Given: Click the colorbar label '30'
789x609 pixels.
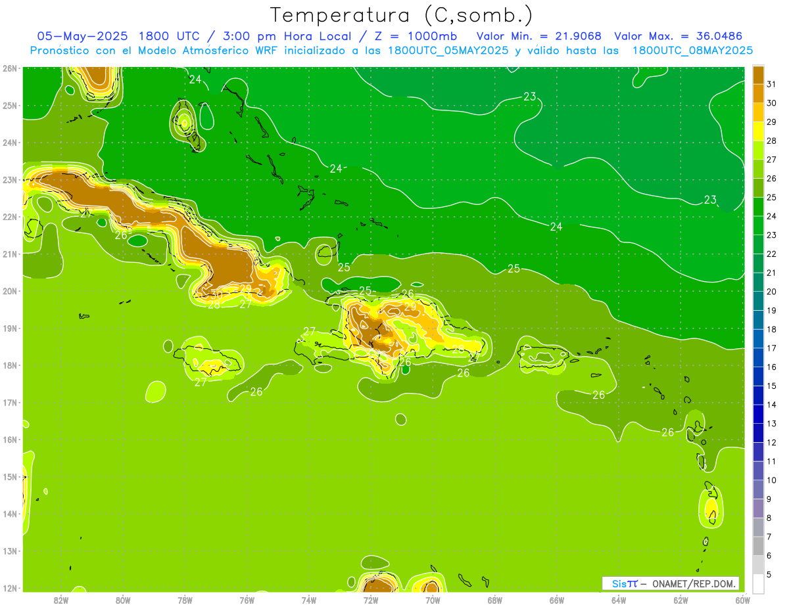Looking at the screenshot, I should coord(771,103).
